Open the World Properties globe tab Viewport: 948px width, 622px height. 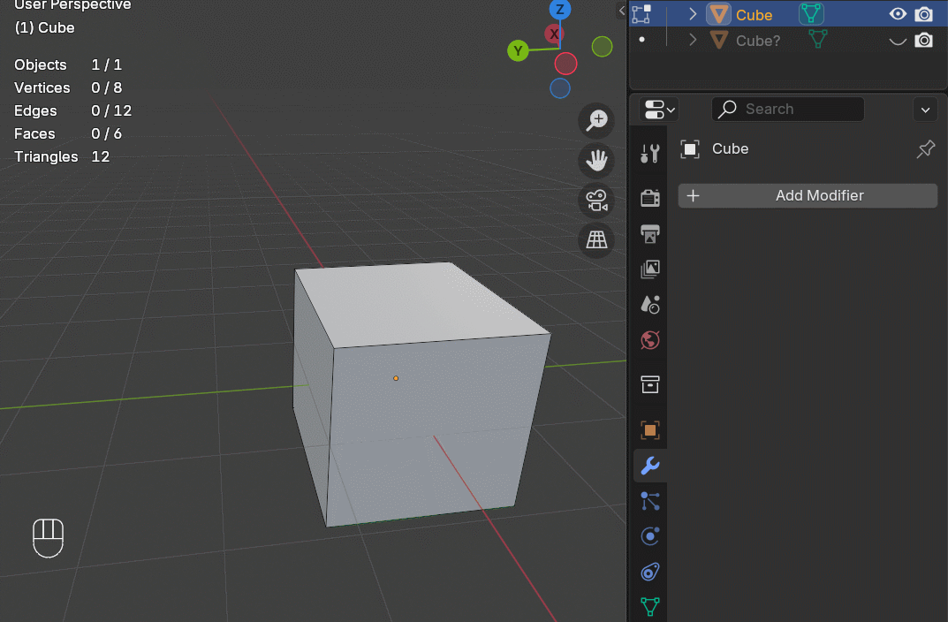[x=649, y=340]
